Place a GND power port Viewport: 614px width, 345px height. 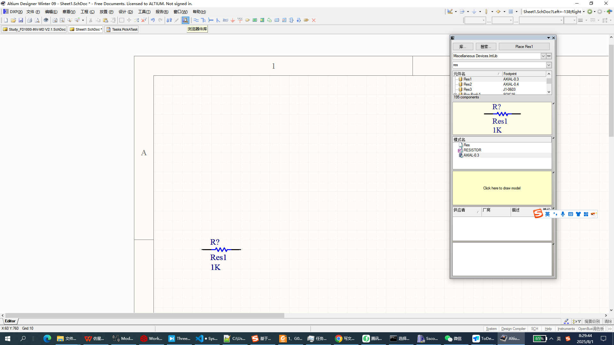point(233,20)
